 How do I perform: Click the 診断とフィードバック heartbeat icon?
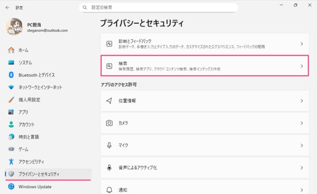point(109,44)
